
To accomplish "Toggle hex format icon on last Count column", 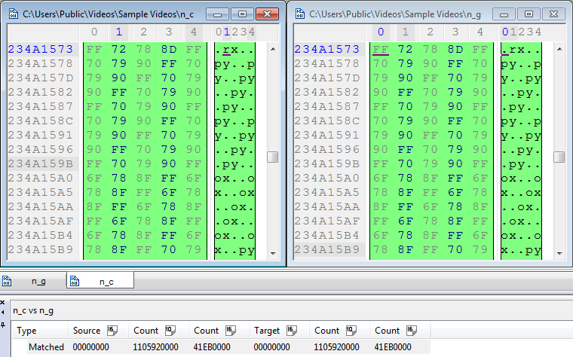I will tap(412, 331).
